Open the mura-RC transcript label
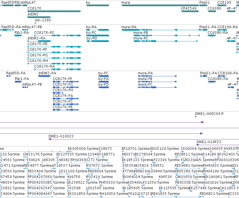The width and height of the screenshot is (239, 198). pos(141,38)
